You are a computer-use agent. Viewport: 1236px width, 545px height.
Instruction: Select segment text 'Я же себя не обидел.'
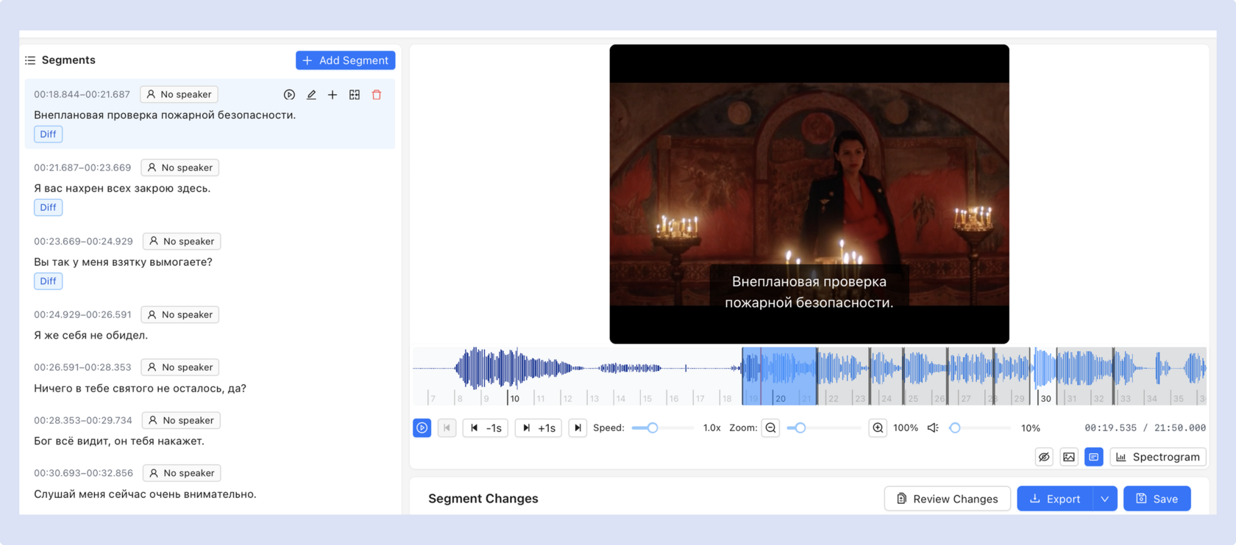tap(91, 335)
